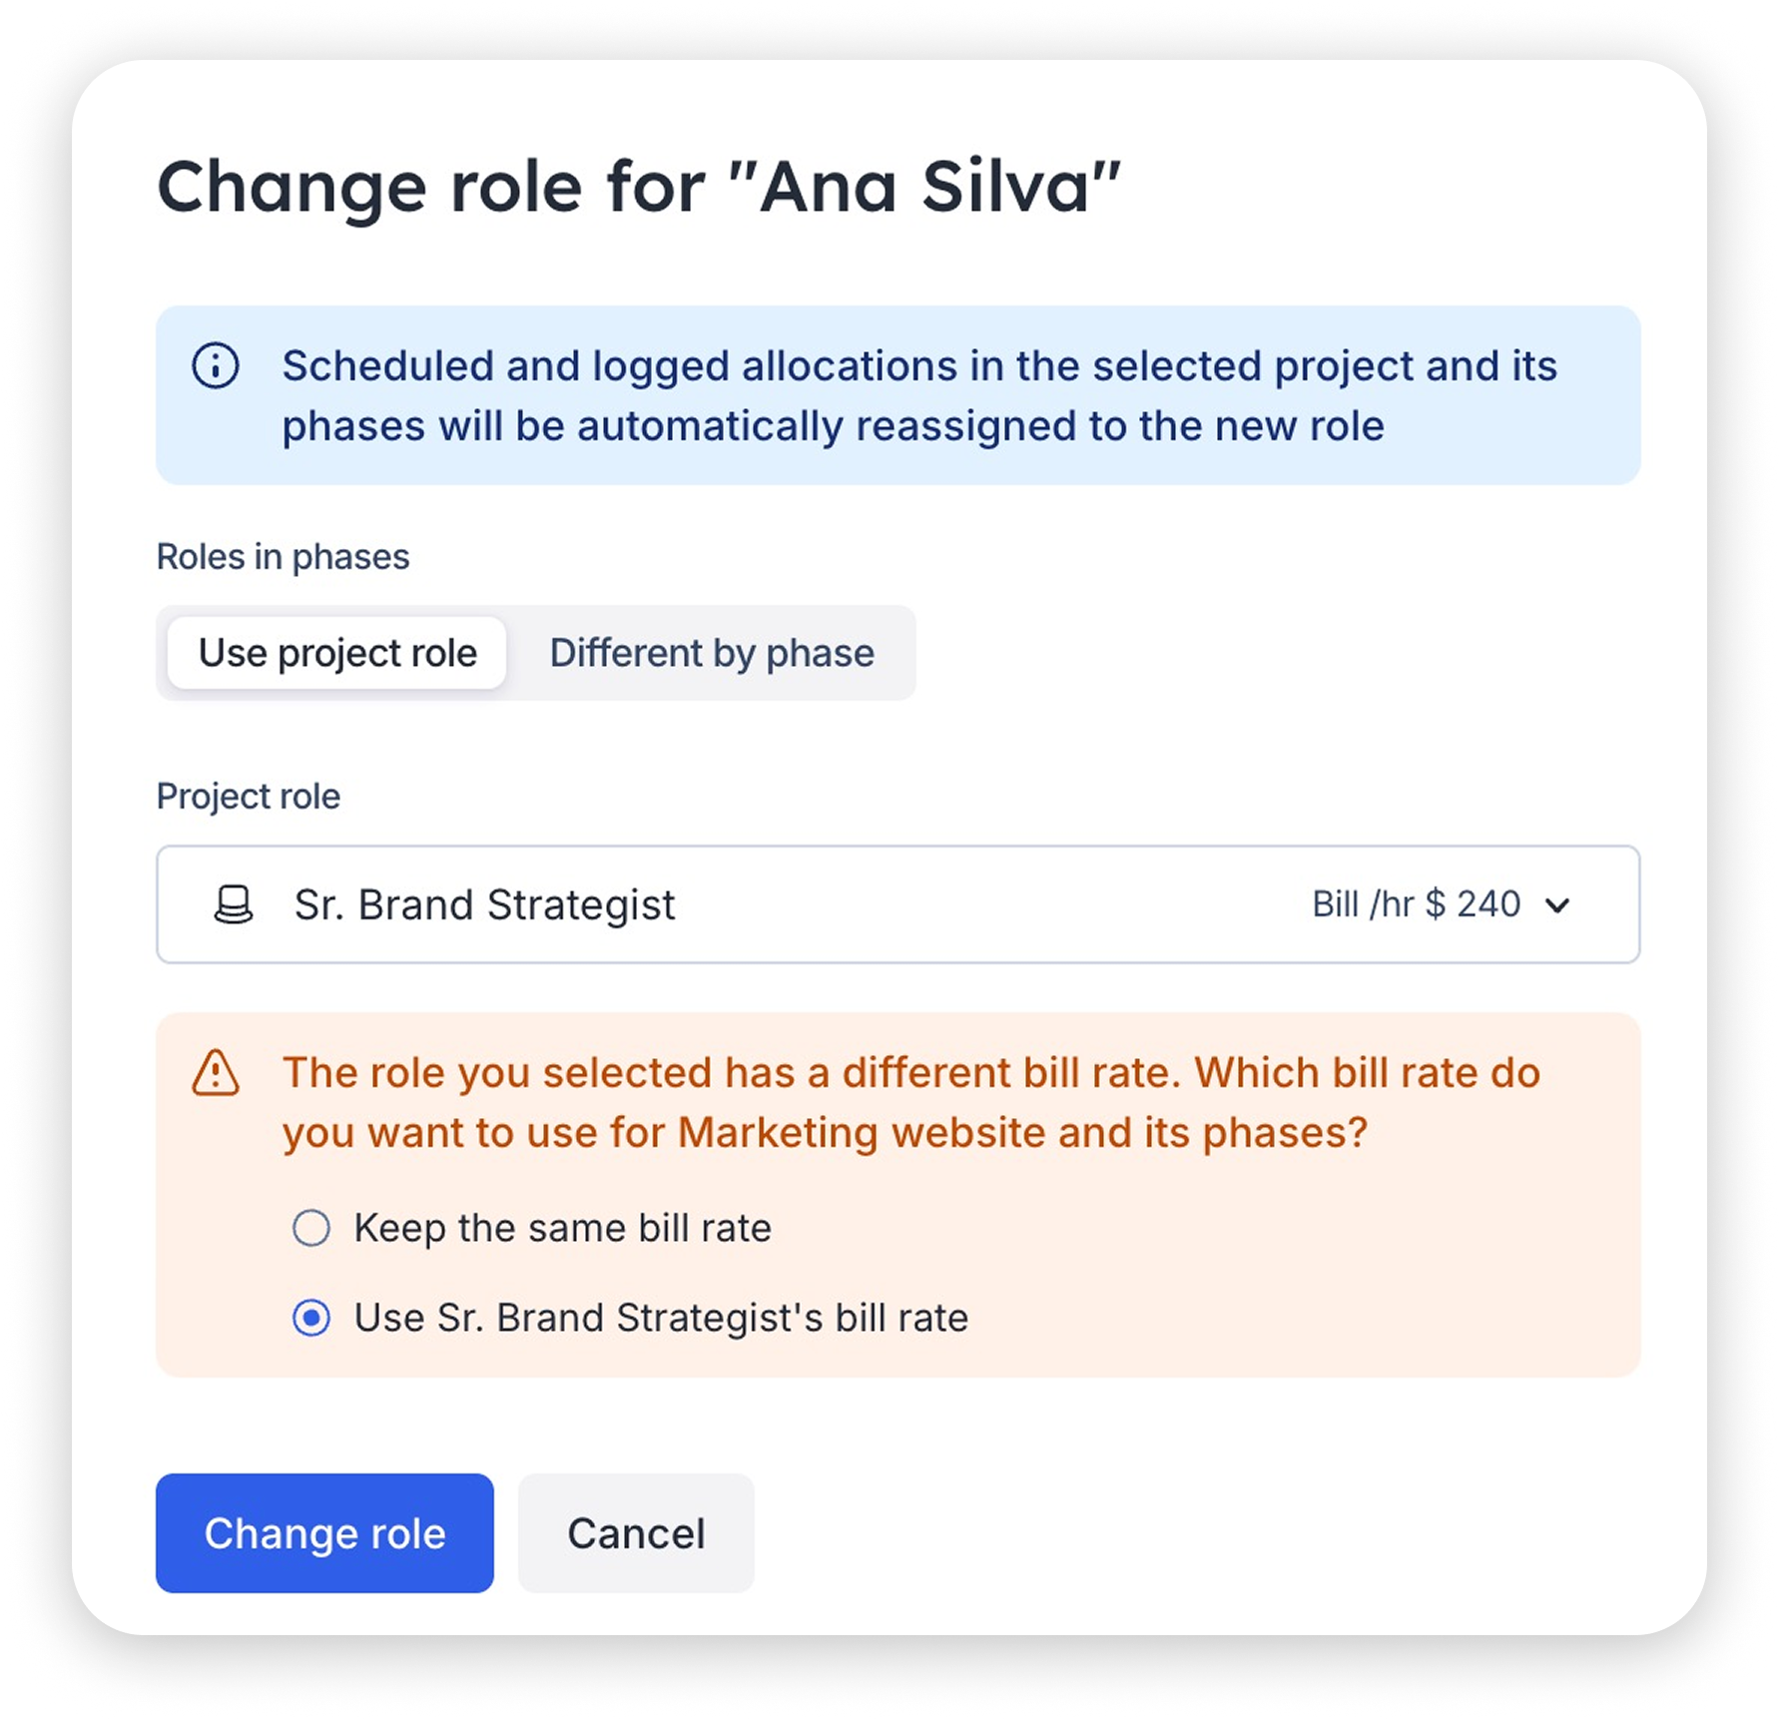Click the role hat icon beside Sr. Brand Strategist
This screenshot has height=1719, width=1779.
[232, 903]
